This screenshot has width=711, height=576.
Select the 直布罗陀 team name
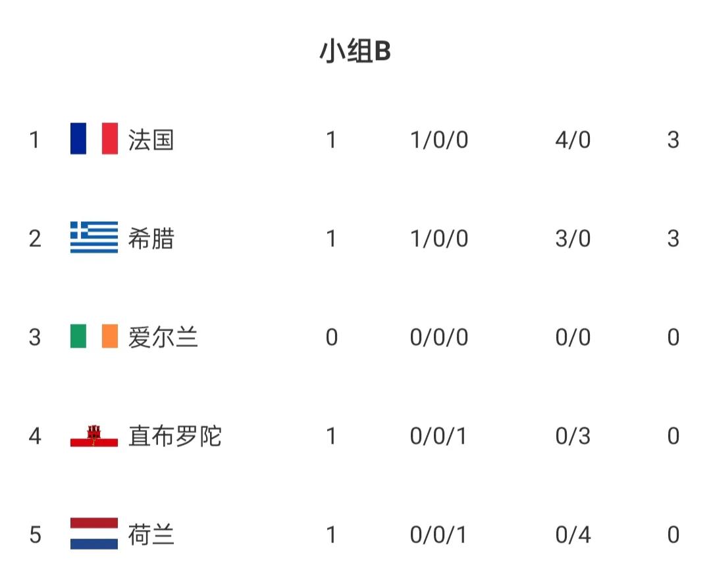point(174,436)
